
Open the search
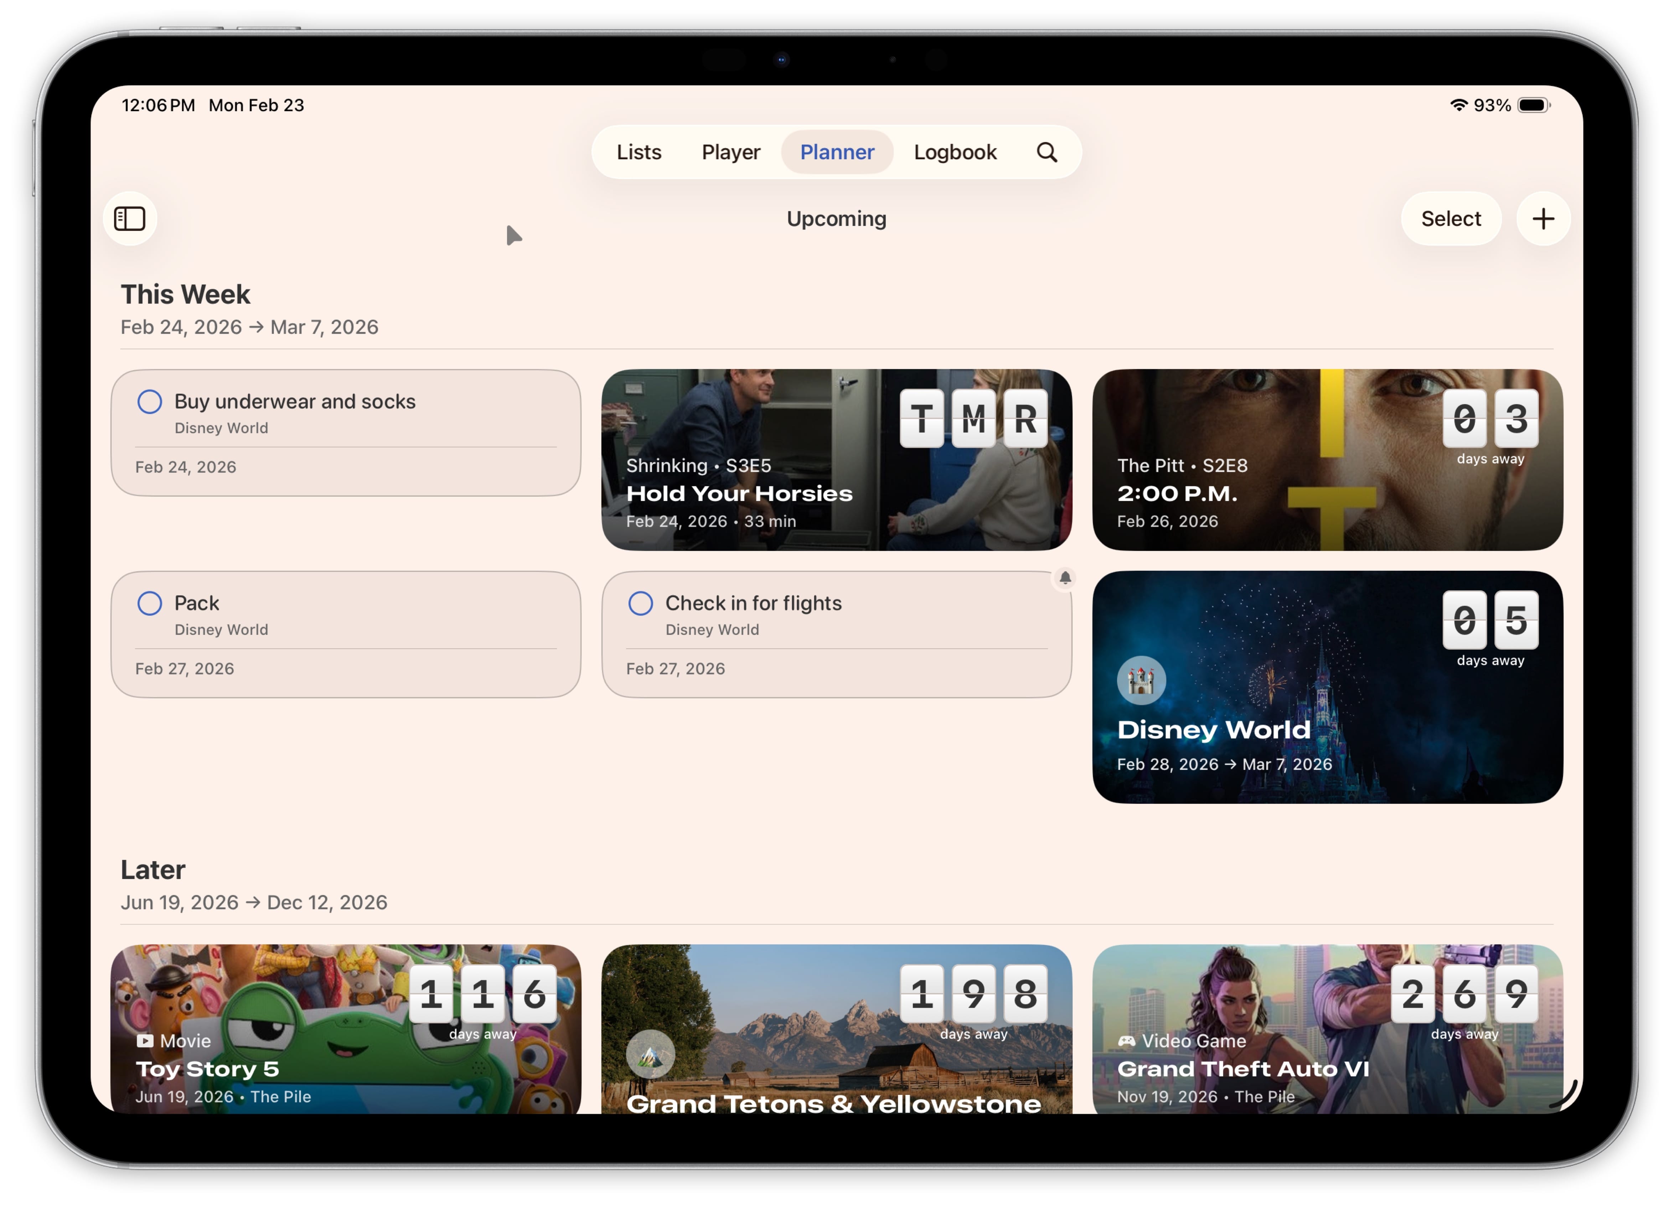tap(1047, 152)
